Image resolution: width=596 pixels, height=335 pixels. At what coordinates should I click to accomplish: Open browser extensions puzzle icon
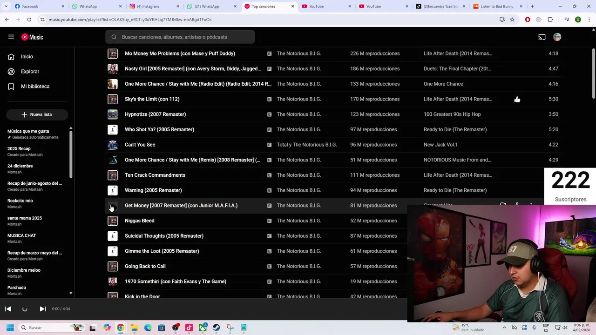pyautogui.click(x=550, y=20)
